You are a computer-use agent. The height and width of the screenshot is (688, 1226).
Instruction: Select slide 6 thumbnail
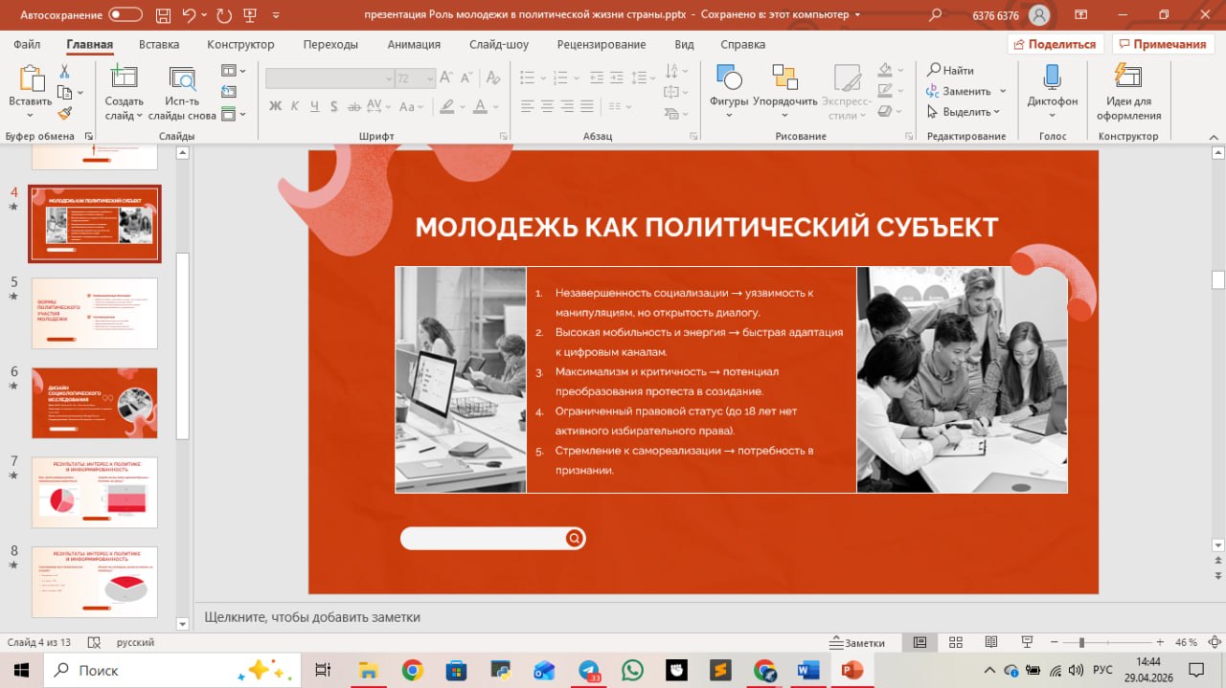tap(94, 403)
